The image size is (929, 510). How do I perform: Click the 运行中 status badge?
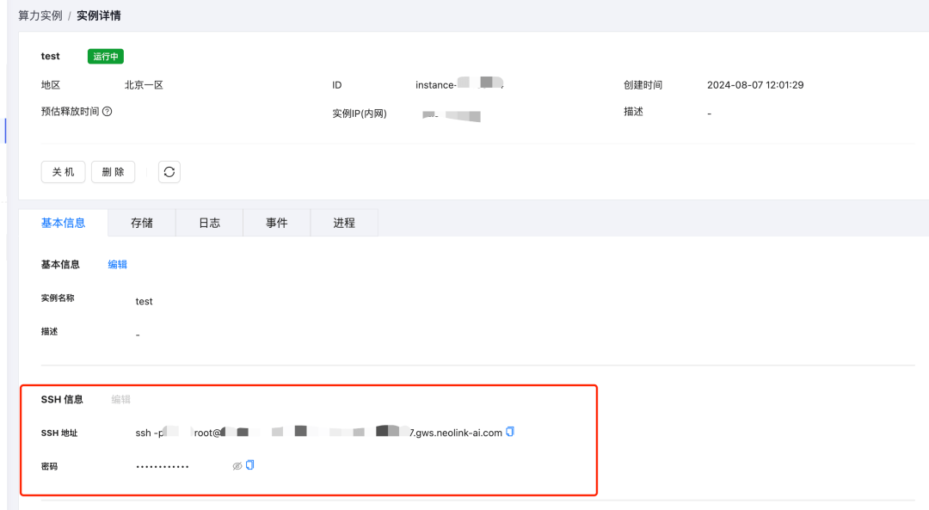[105, 56]
